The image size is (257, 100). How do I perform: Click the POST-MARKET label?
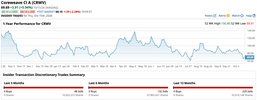[x=46, y=12]
